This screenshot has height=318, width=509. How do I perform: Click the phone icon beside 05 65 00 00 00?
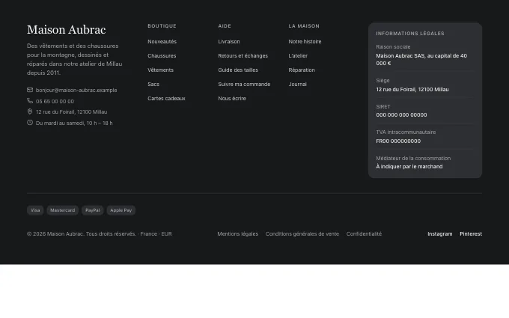click(30, 101)
